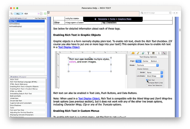Jump to RICH TEXT section
This screenshot has width=190, height=129.
[x=14, y=80]
